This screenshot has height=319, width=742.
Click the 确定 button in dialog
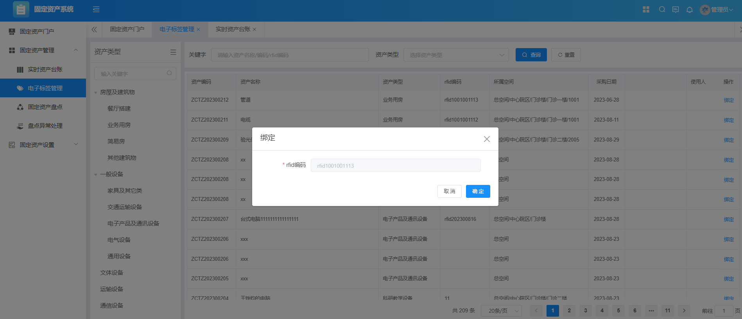(478, 191)
